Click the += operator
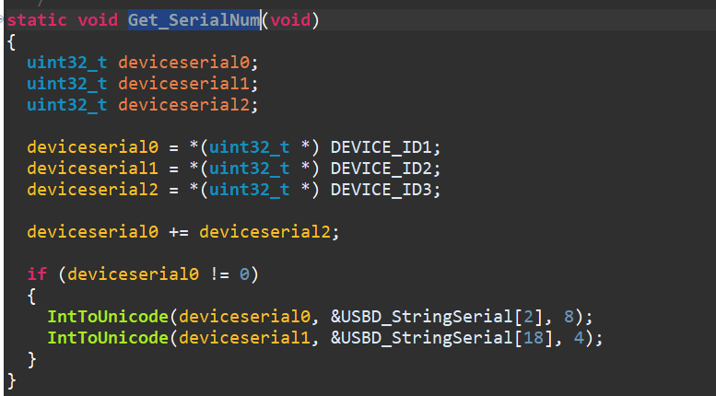The height and width of the screenshot is (396, 716). pos(179,232)
